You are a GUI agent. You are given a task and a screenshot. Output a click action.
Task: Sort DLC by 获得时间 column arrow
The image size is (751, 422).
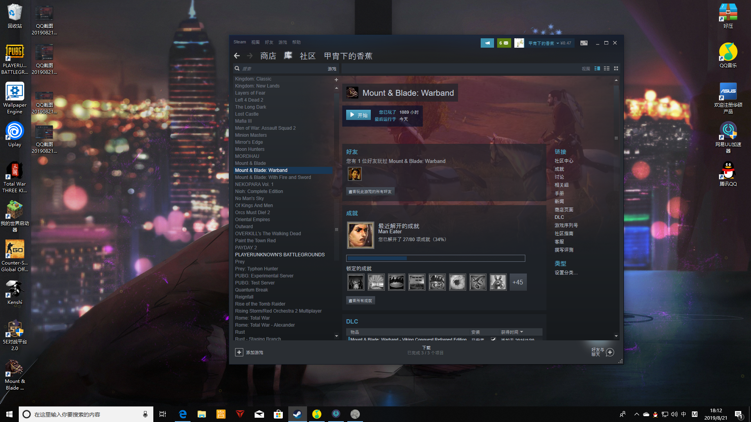[x=521, y=332]
